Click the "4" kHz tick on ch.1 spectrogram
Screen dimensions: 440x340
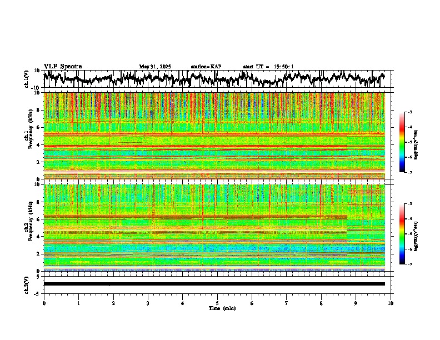tap(39, 145)
